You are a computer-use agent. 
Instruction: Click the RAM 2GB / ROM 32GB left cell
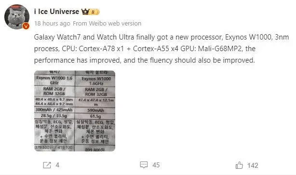(x=54, y=91)
